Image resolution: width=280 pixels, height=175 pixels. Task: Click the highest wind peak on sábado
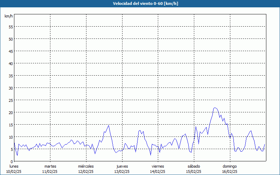pos(215,108)
